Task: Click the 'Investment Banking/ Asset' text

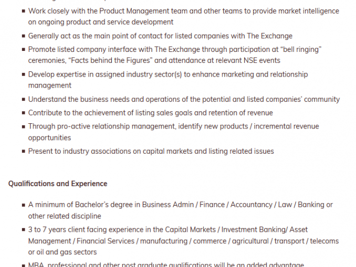Action: [x=265, y=230]
